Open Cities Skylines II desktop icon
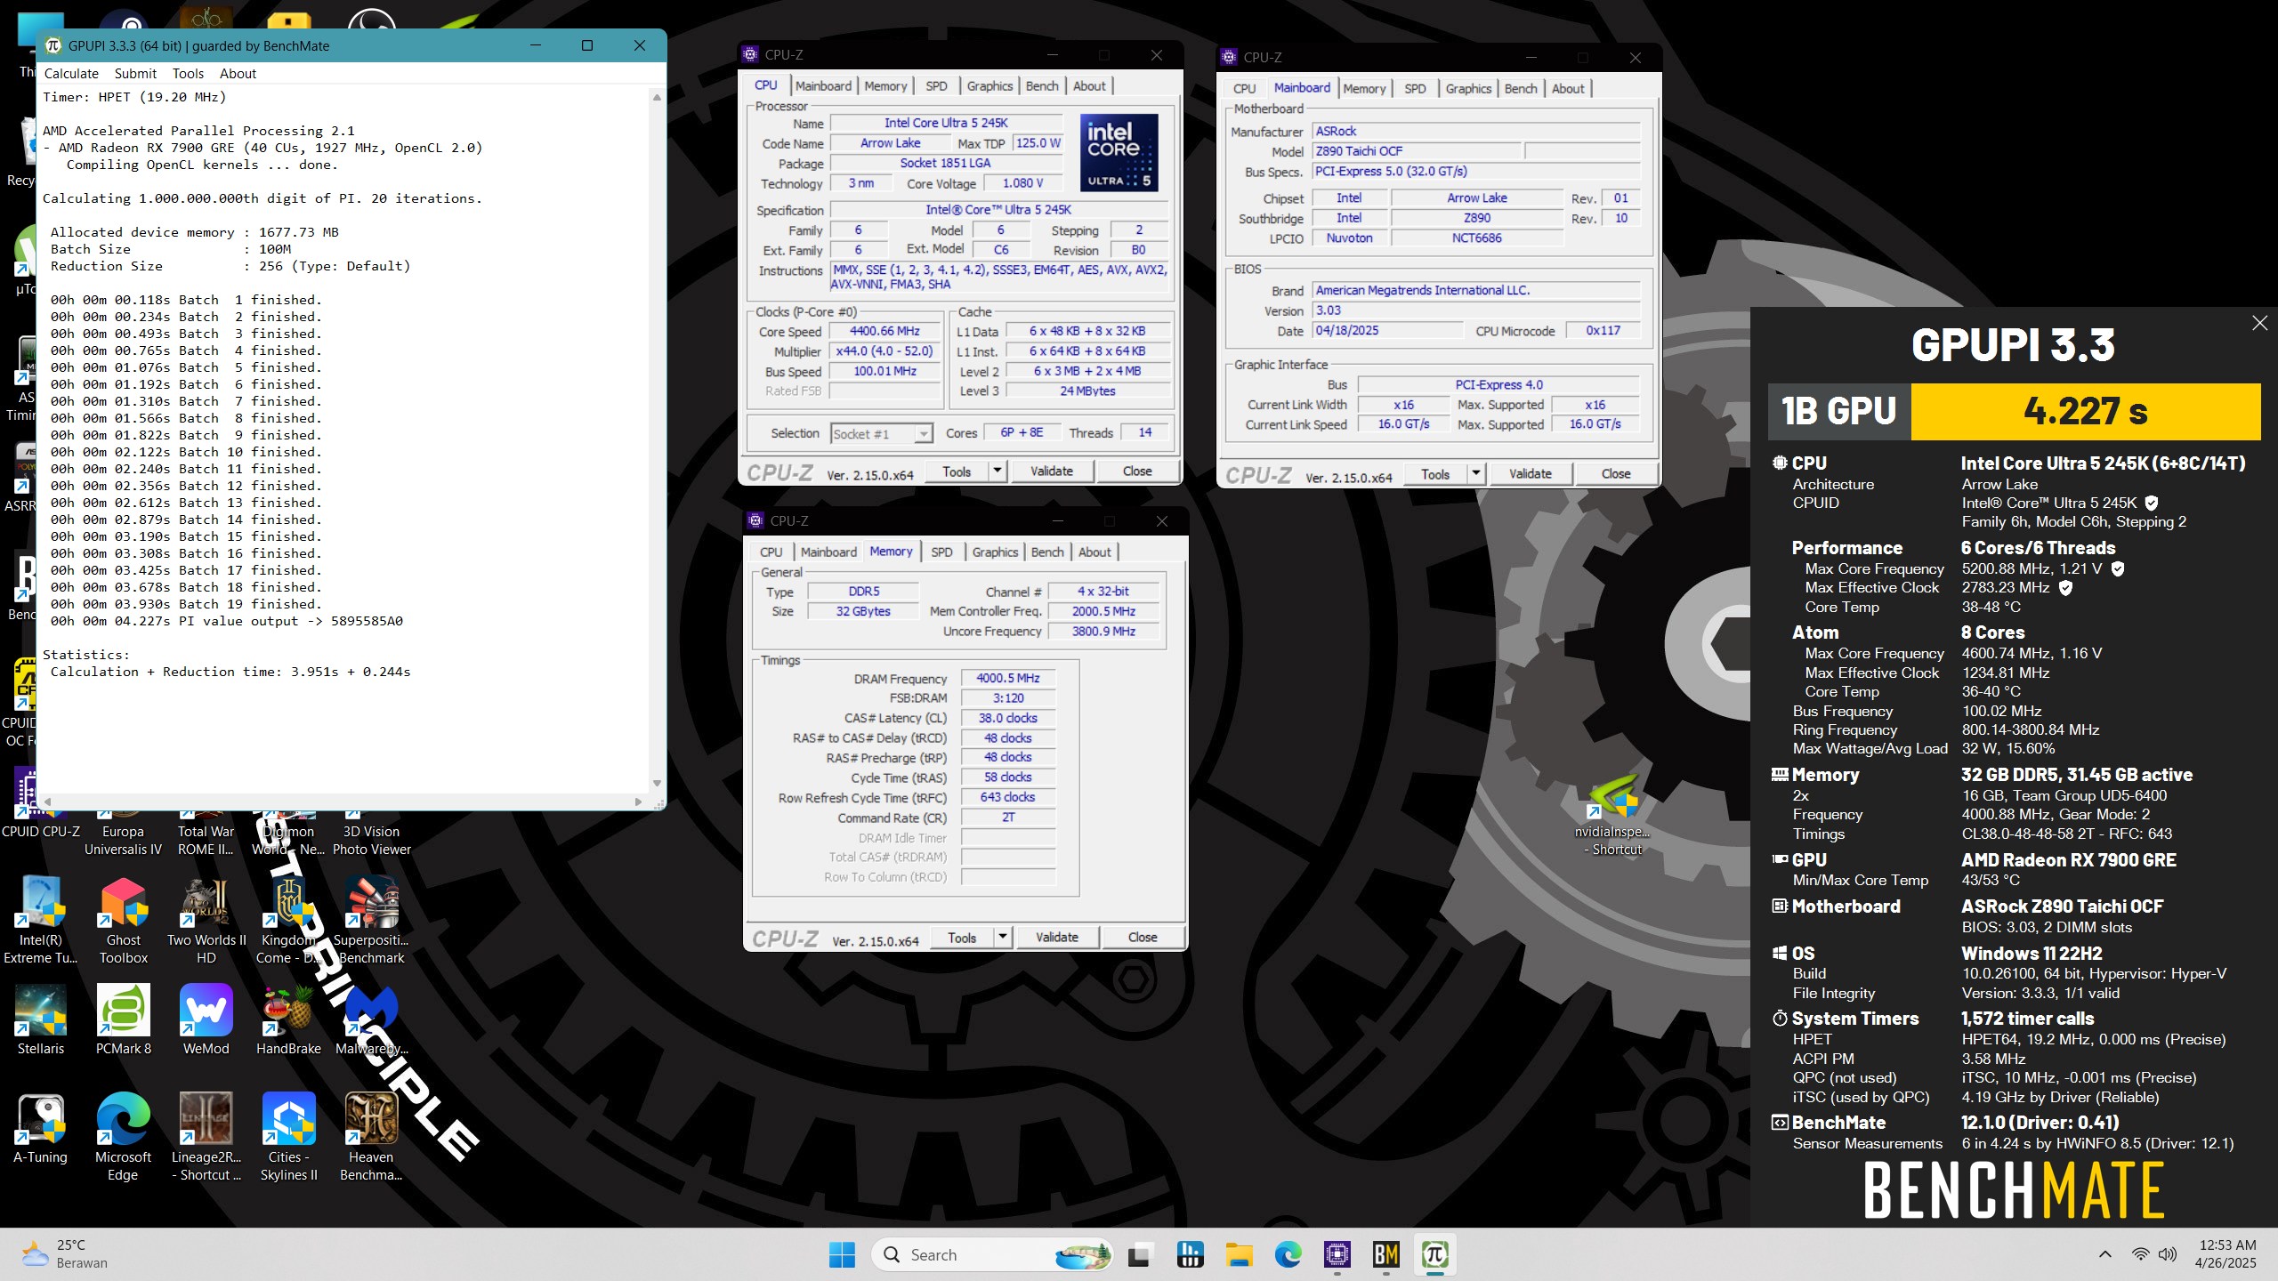This screenshot has height=1281, width=2278. click(289, 1136)
